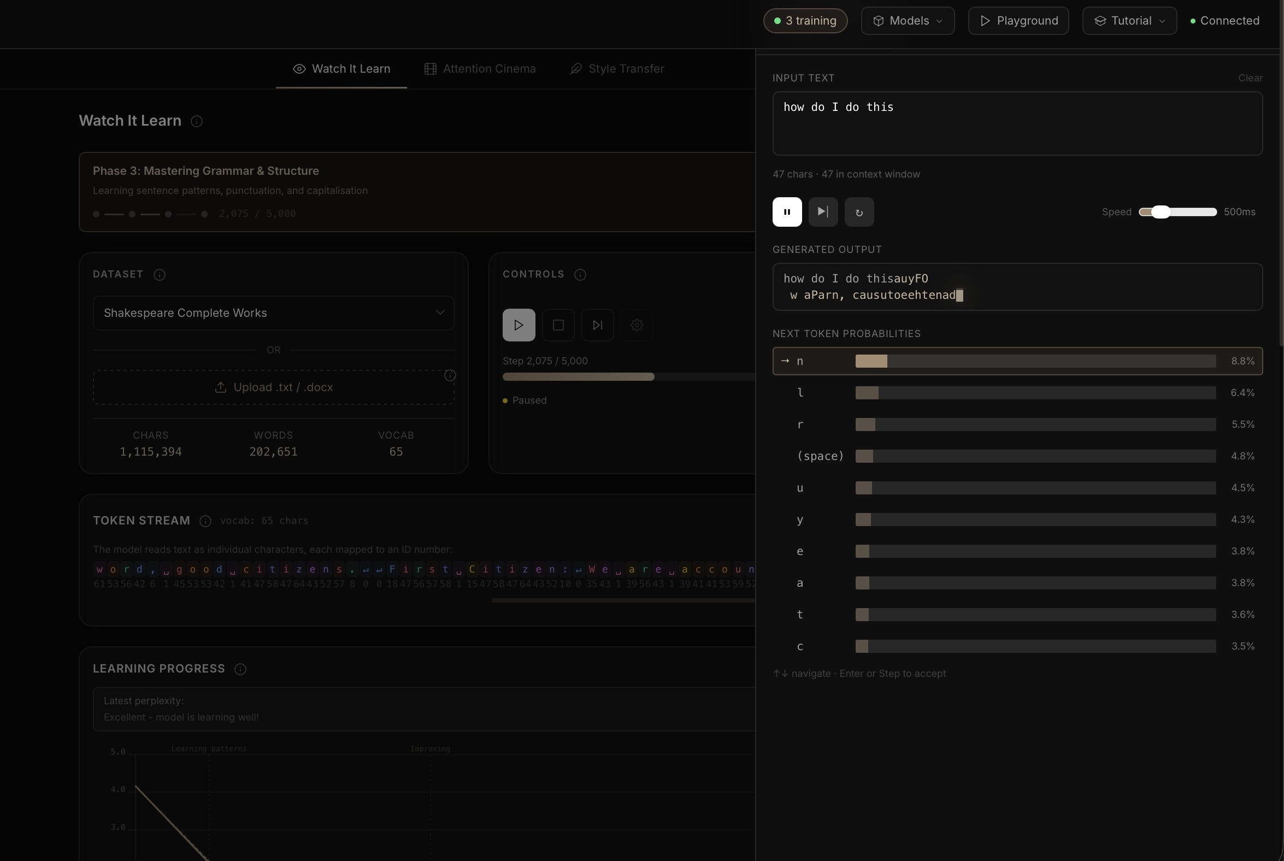Click Upload .txt / .docx button
This screenshot has height=861, width=1284.
tap(274, 387)
